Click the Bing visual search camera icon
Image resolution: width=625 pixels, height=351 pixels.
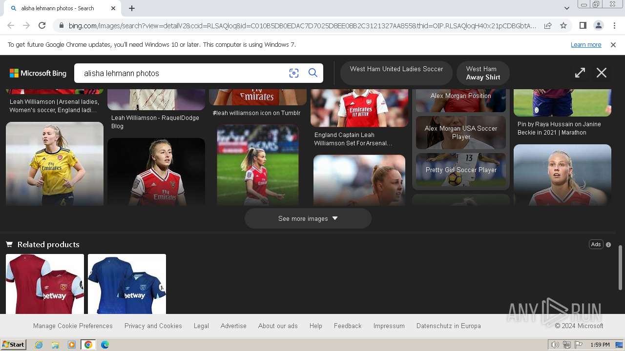294,73
